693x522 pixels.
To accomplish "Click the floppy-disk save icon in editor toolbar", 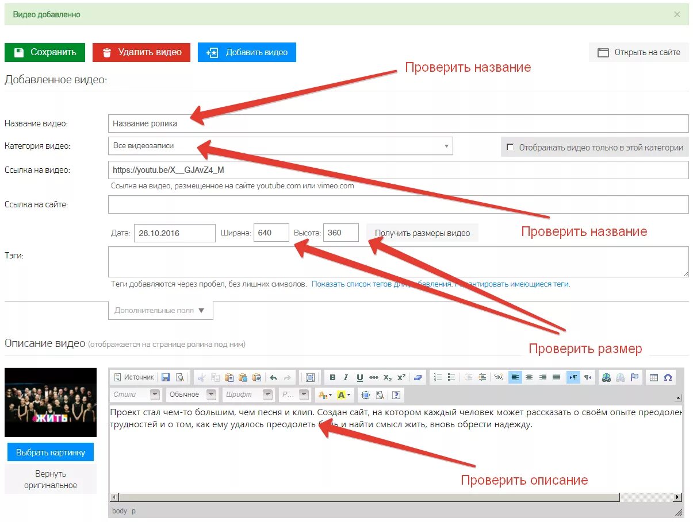I will coord(166,377).
